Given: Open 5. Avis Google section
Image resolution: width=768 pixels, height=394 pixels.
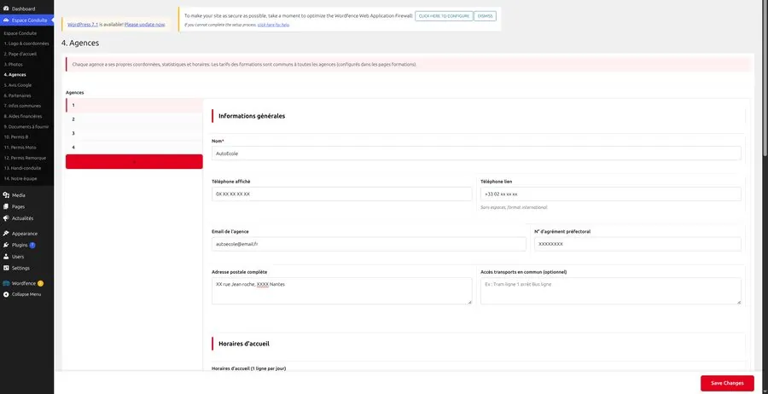Looking at the screenshot, I should [18, 84].
